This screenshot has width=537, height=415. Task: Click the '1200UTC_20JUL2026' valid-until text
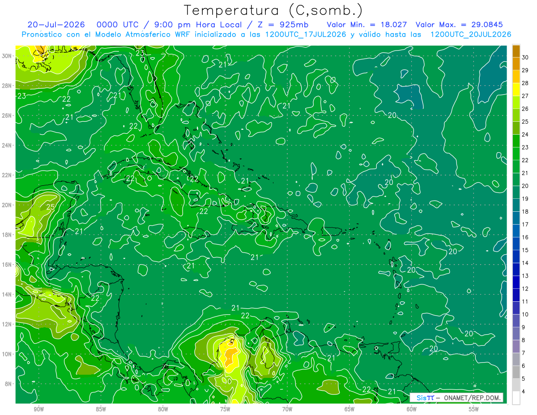point(471,34)
